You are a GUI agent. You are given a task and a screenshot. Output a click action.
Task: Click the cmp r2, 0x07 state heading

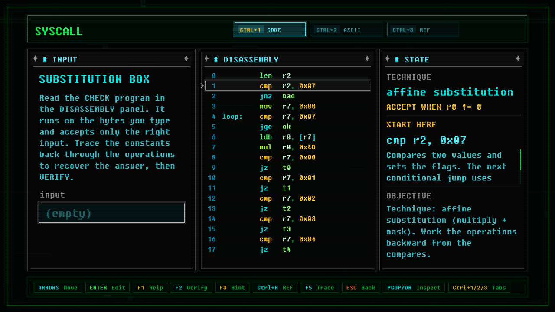(x=426, y=140)
